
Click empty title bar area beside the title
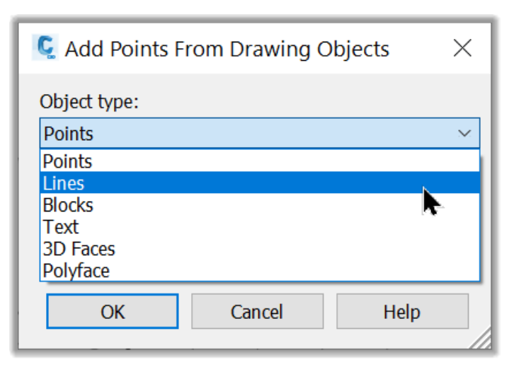pos(421,49)
